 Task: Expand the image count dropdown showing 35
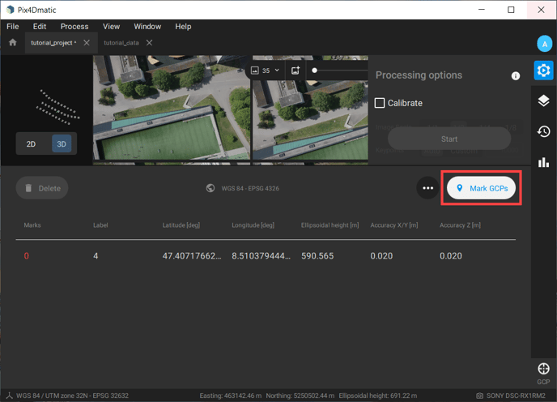tap(266, 71)
